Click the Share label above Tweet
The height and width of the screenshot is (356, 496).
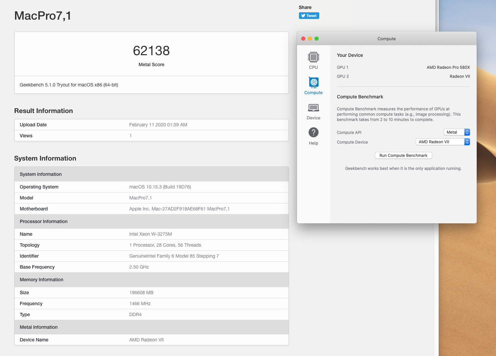(305, 7)
